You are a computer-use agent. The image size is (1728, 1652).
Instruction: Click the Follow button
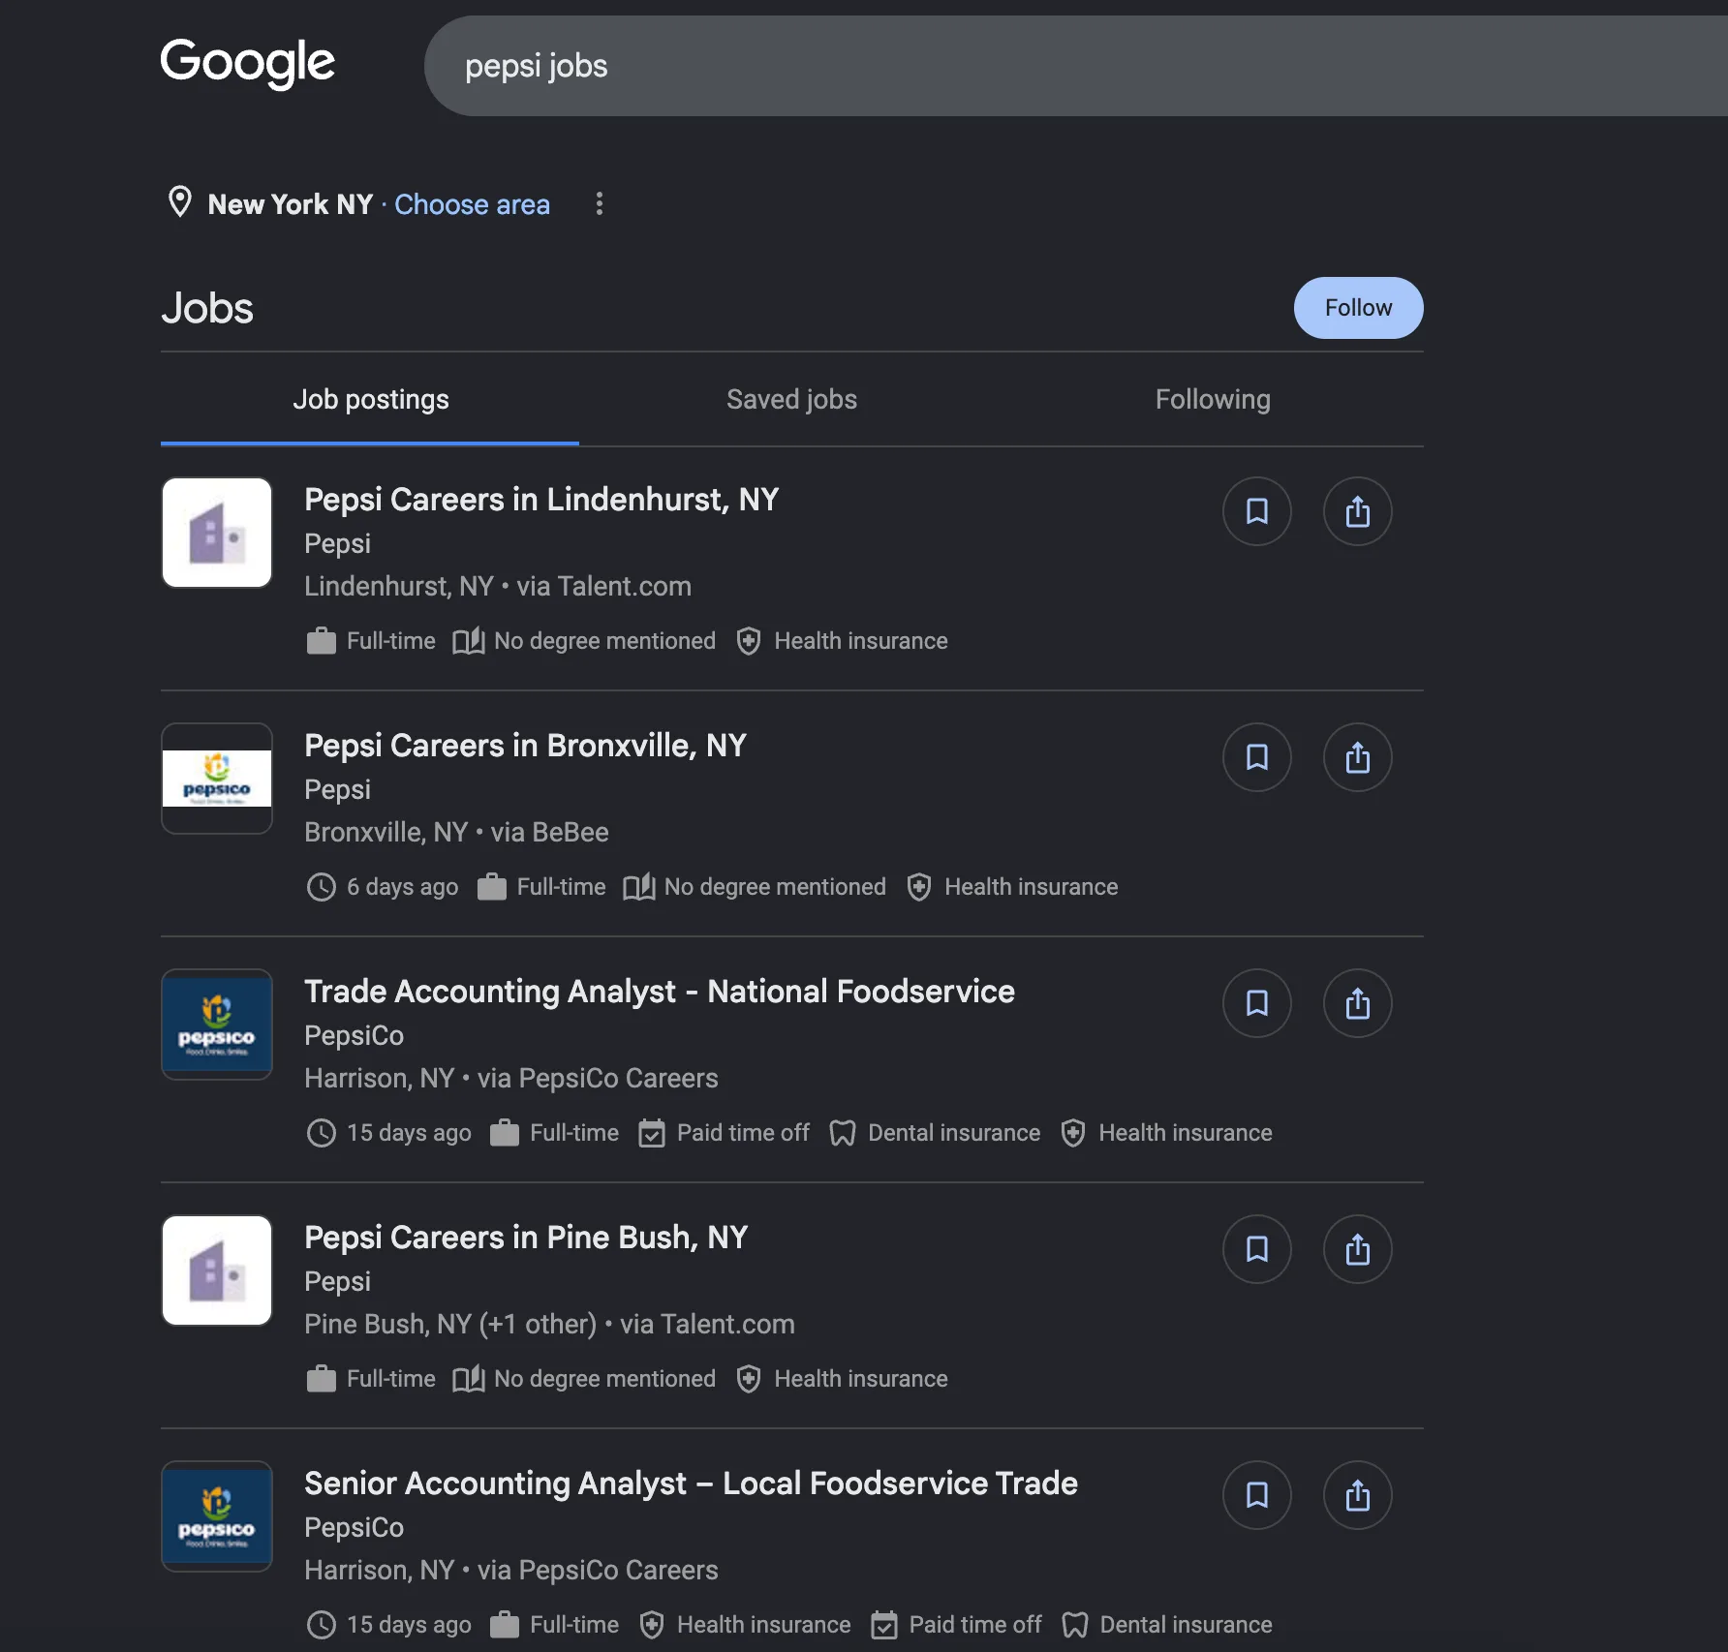[x=1358, y=308]
